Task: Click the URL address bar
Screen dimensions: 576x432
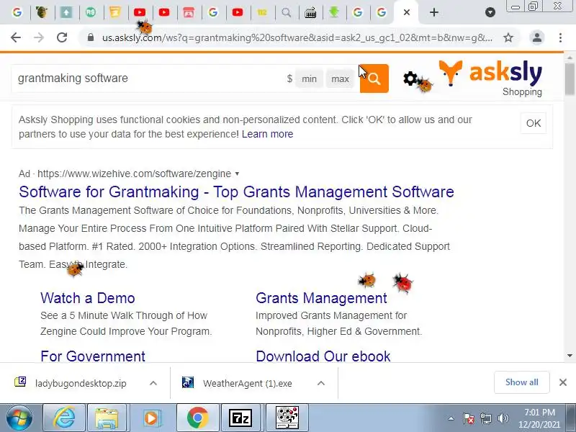Action: [x=297, y=37]
